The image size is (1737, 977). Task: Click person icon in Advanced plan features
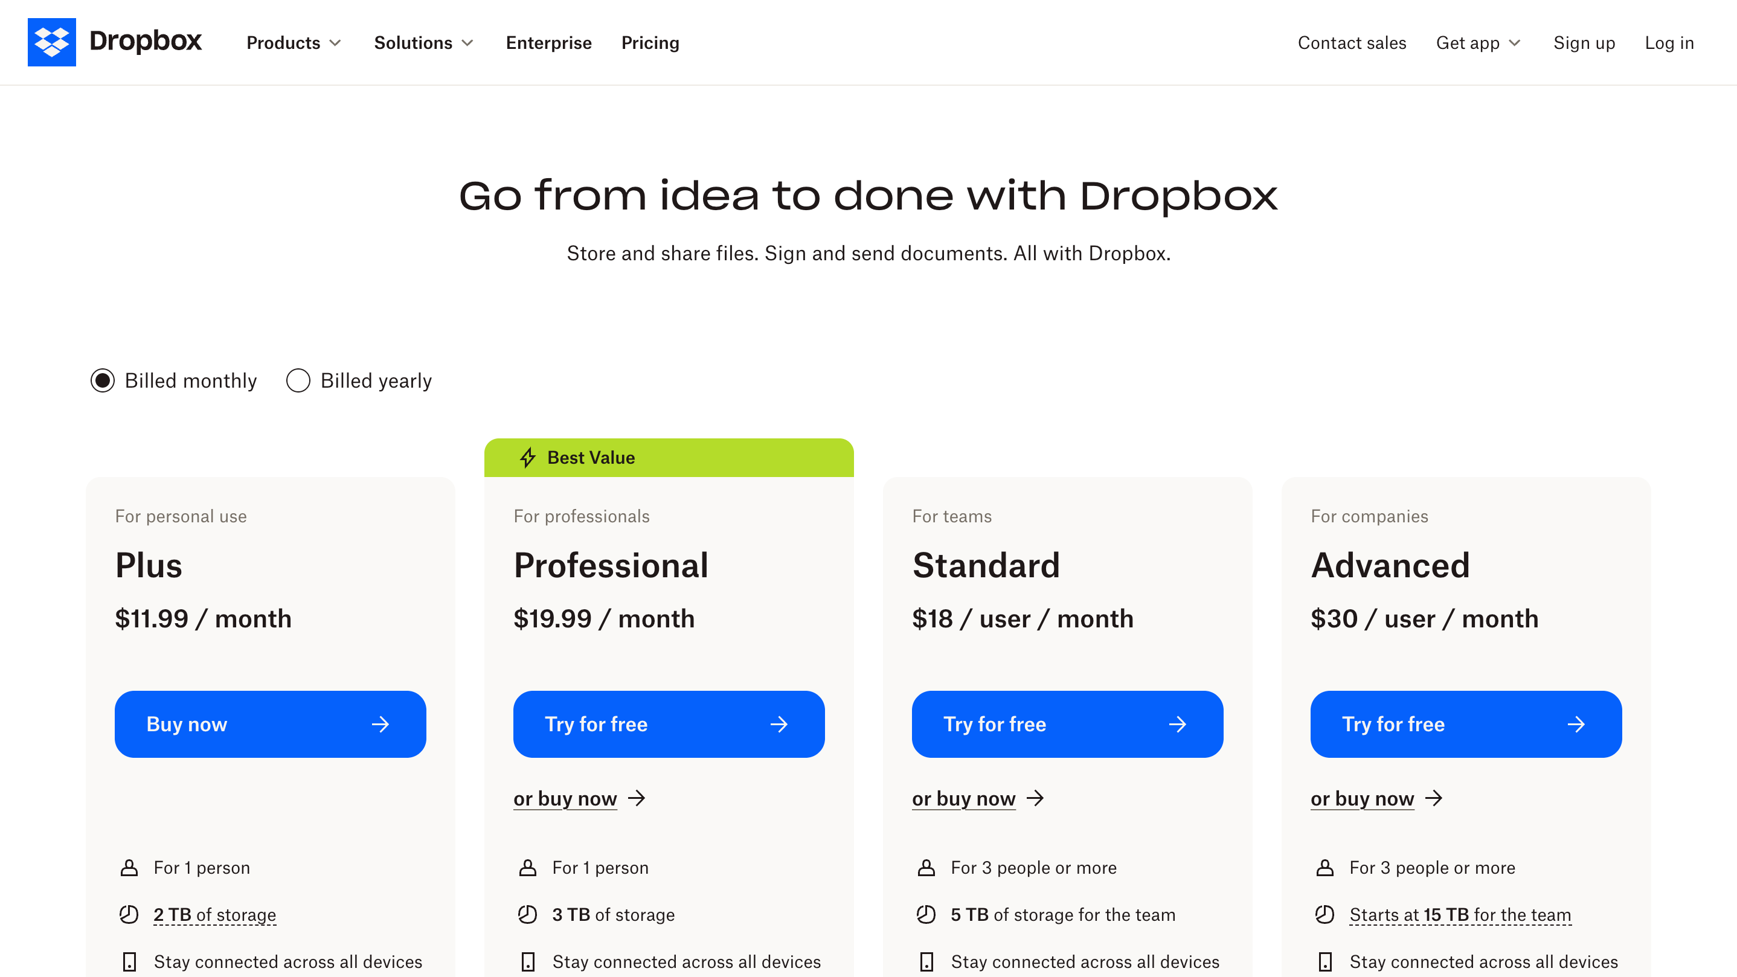(x=1324, y=868)
